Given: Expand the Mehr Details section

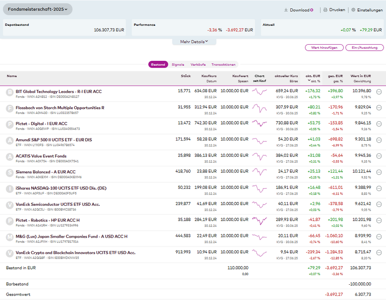Looking at the screenshot, I should [194, 41].
